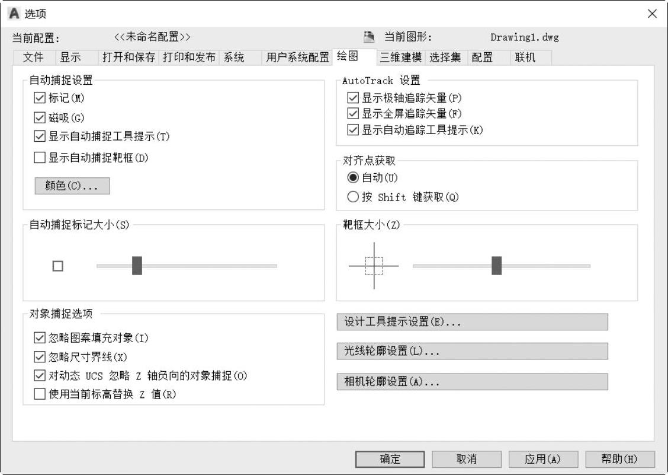Go to the 用户系统配置 tab

297,57
